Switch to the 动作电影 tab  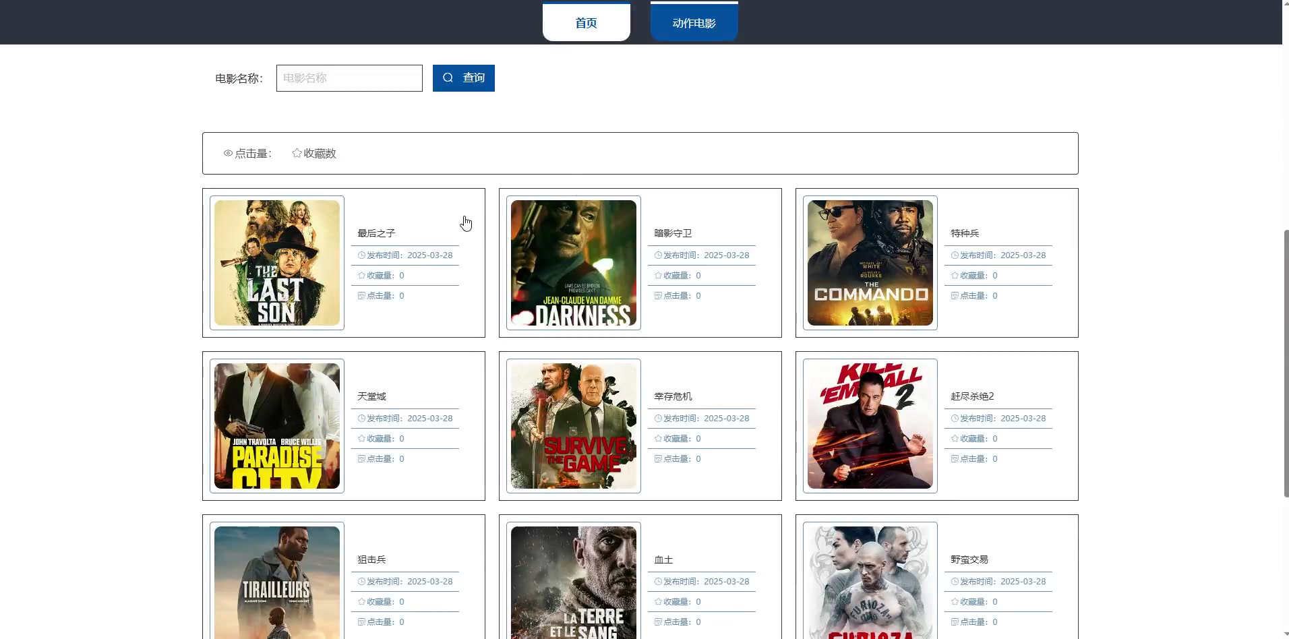click(x=694, y=23)
